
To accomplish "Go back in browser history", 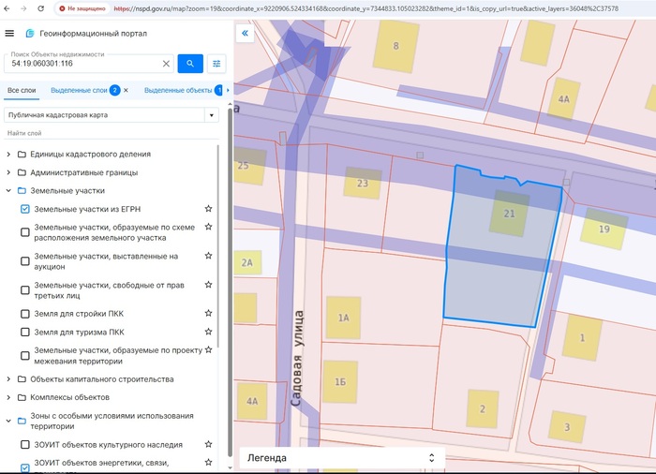I will coord(7,8).
